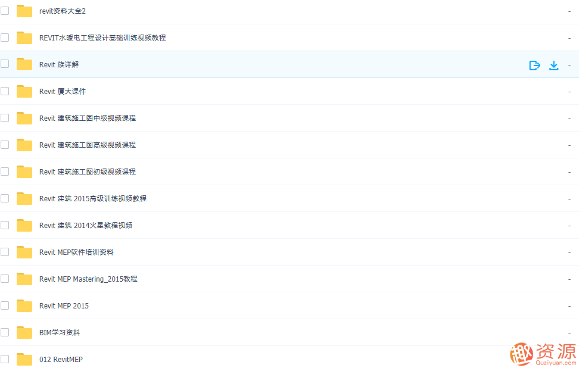Check the box for Revit 建筑施工图中级视频课程
The width and height of the screenshot is (579, 368).
coord(5,118)
